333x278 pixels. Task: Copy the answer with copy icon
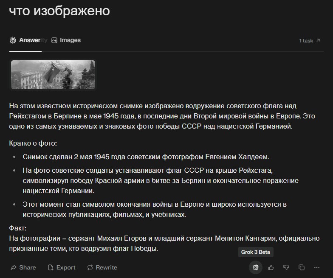[x=302, y=267]
